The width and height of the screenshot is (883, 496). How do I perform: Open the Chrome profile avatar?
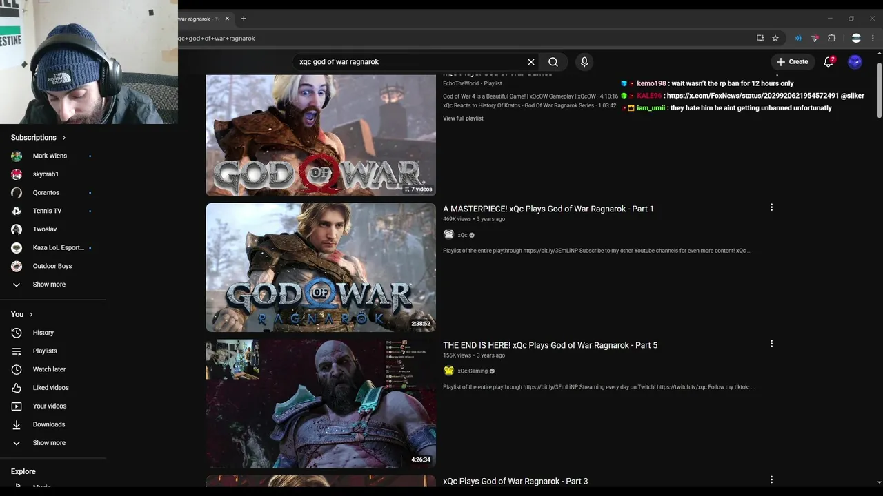click(856, 38)
